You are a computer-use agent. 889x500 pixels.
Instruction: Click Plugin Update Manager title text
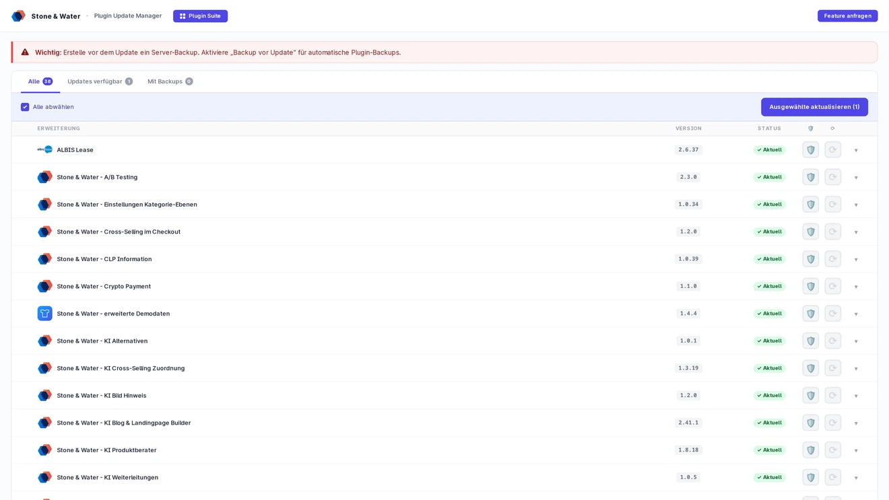pos(128,15)
